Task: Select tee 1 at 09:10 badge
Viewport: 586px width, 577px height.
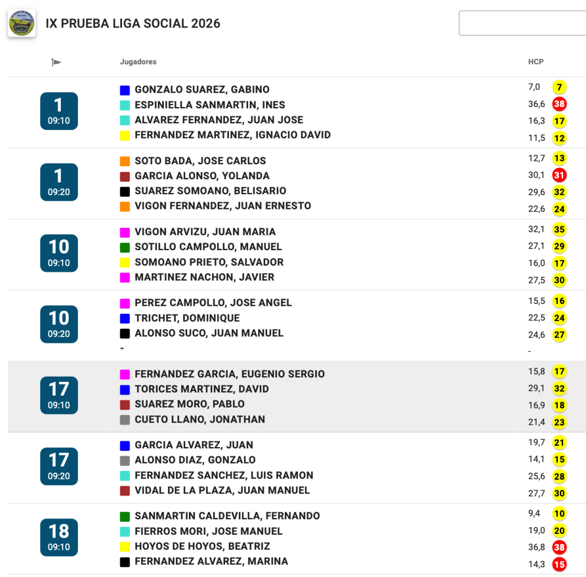Action: (58, 111)
